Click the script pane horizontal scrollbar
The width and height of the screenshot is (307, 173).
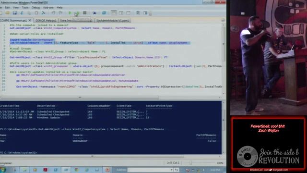[x=80, y=98]
